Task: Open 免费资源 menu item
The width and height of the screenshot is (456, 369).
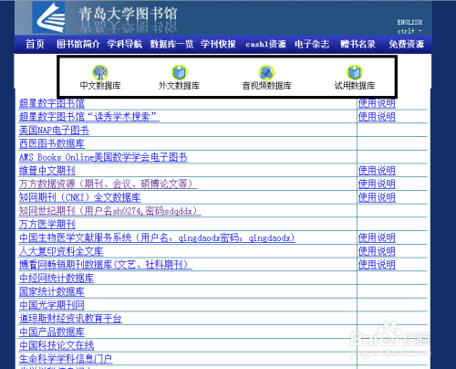Action: (407, 44)
